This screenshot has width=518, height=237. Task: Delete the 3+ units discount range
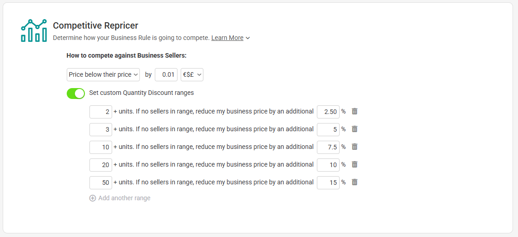coord(355,129)
